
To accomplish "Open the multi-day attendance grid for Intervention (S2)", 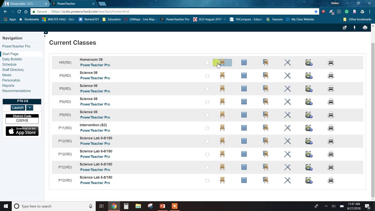I will click(244, 128).
